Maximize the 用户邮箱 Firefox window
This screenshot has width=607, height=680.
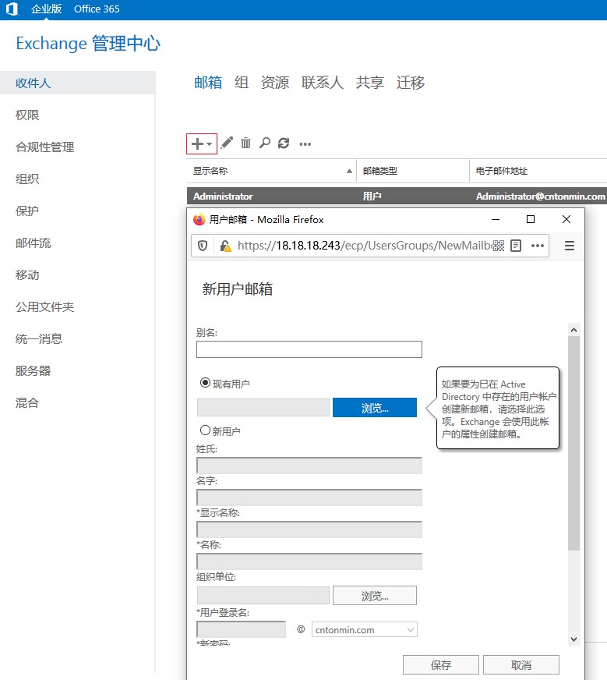pyautogui.click(x=531, y=219)
